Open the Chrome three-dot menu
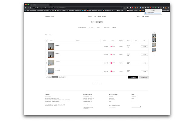Image resolution: width=194 pixels, height=121 pixels. (x=169, y=8)
